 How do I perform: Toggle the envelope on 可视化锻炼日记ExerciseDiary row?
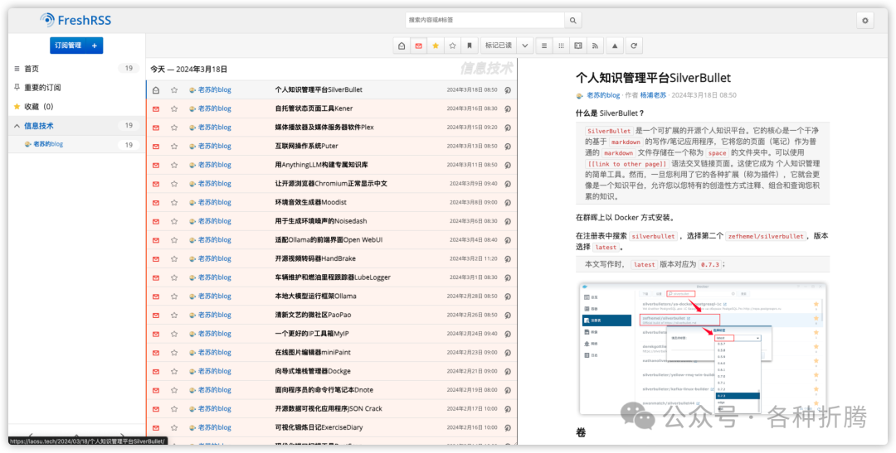click(x=156, y=428)
